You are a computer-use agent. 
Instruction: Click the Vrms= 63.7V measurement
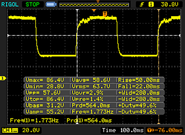coord(91,87)
